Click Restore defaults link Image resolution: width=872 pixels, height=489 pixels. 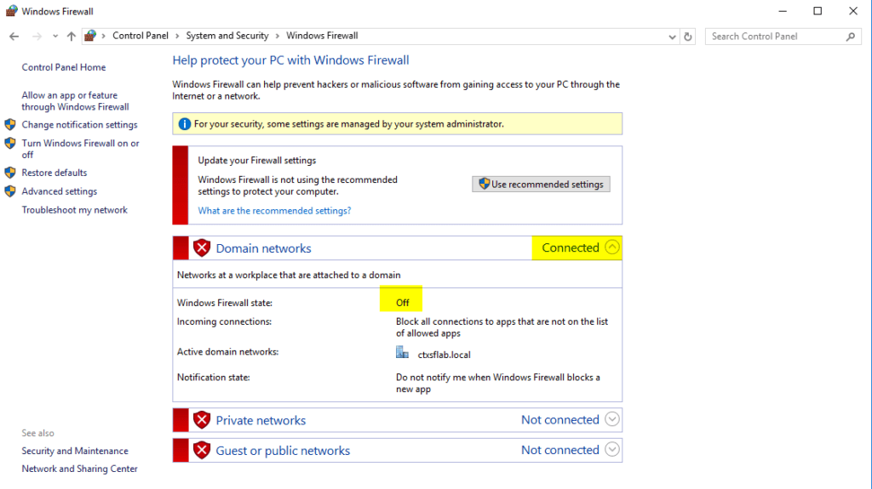point(54,173)
